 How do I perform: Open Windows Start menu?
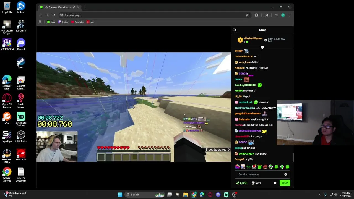coord(120,195)
